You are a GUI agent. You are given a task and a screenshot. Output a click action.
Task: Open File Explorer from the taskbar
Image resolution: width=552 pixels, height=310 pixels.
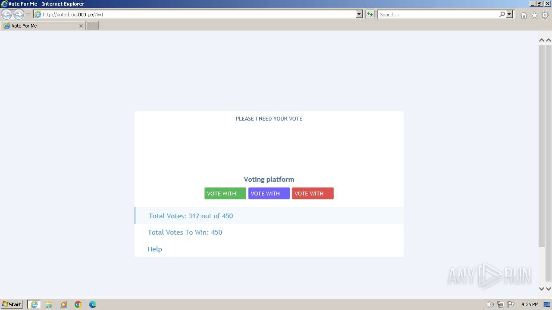pyautogui.click(x=49, y=304)
